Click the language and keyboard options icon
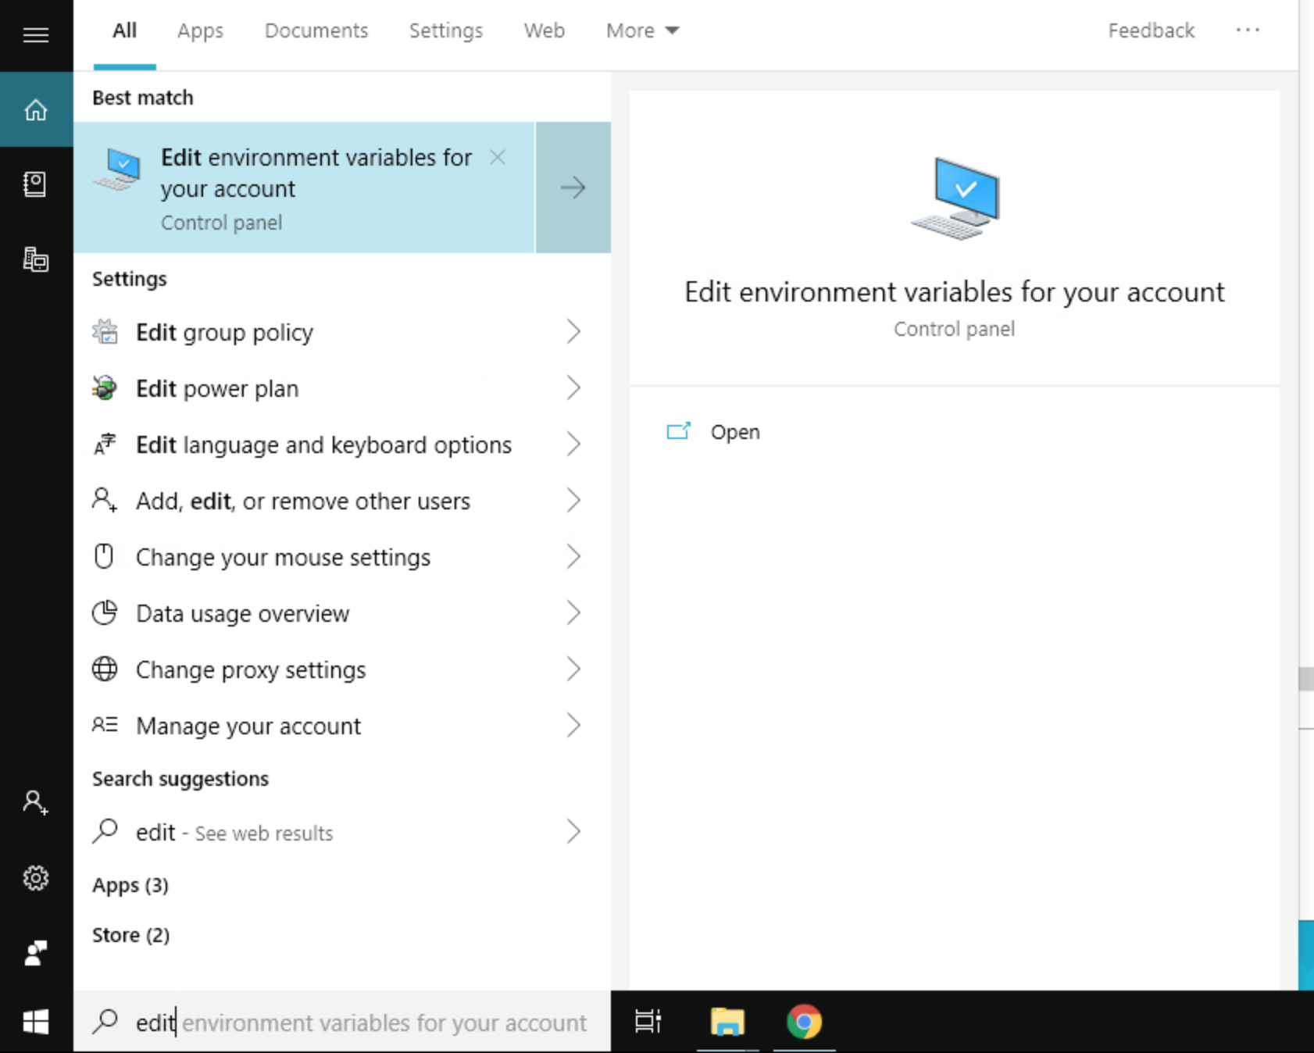This screenshot has height=1053, width=1314. coord(105,444)
